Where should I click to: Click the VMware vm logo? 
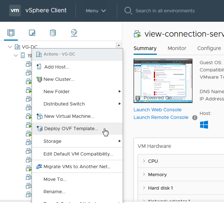pyautogui.click(x=15, y=11)
